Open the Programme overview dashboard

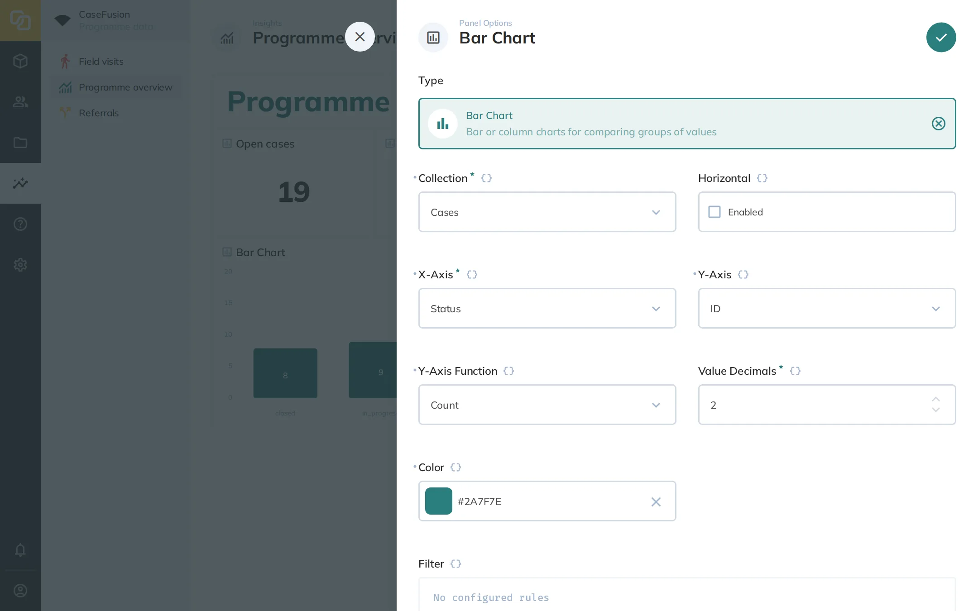pyautogui.click(x=115, y=87)
